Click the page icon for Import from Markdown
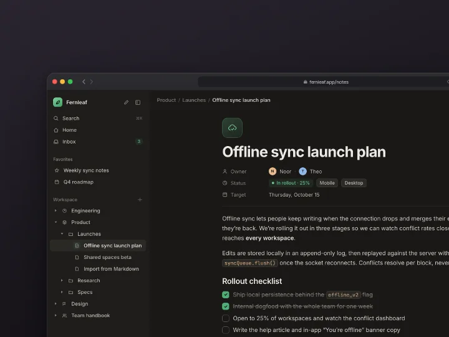Screen dimensions: 449x337 [x=77, y=269]
